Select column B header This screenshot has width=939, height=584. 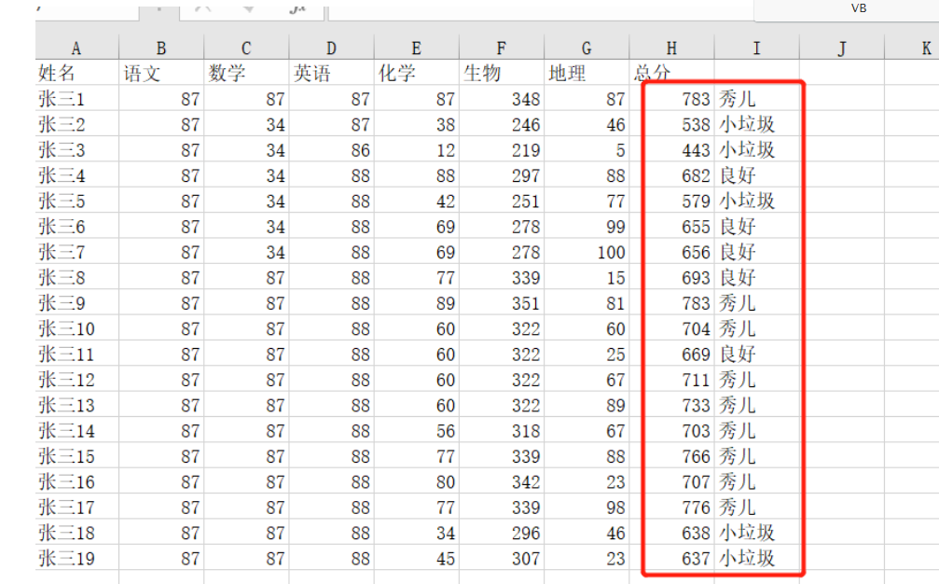161,48
